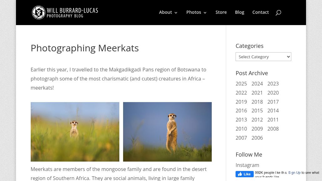The image size is (322, 181).
Task: Open the standing meerkat blue sky photo
Action: [x=167, y=132]
